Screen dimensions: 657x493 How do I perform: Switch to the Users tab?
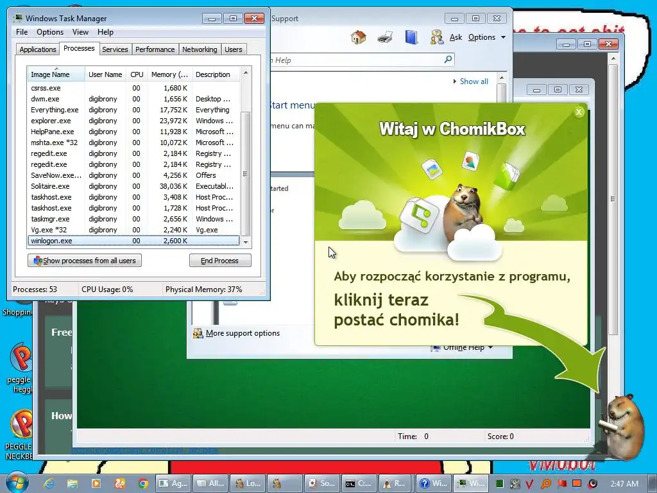[234, 49]
